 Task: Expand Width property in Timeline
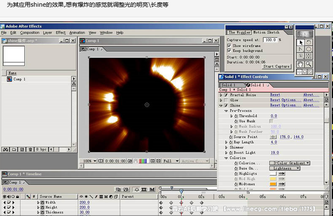[38, 202]
